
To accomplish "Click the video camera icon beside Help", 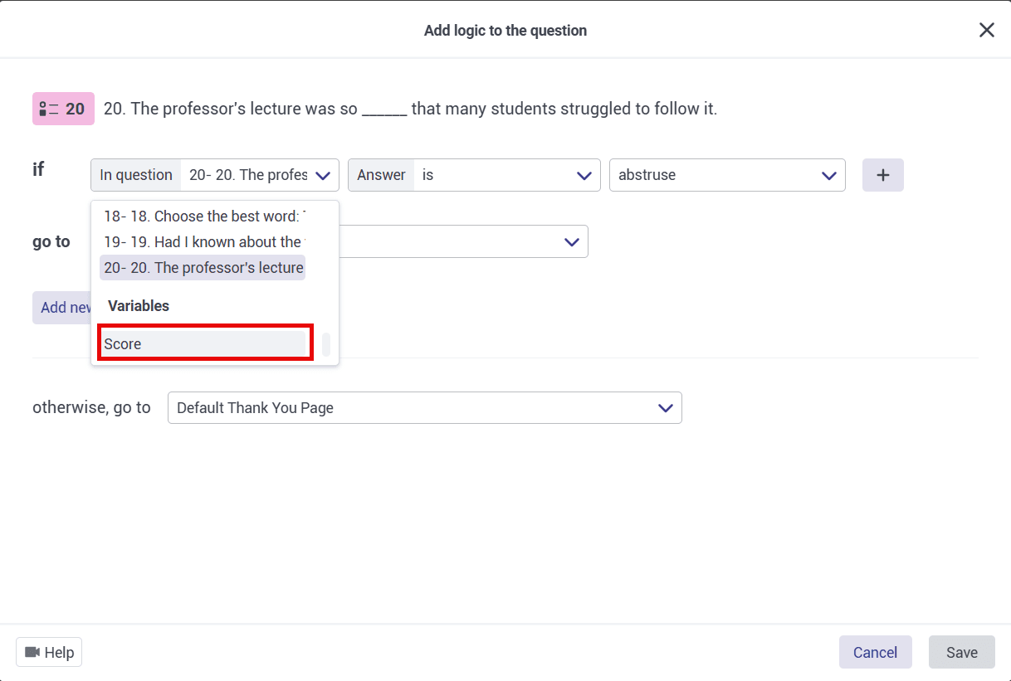I will (32, 652).
